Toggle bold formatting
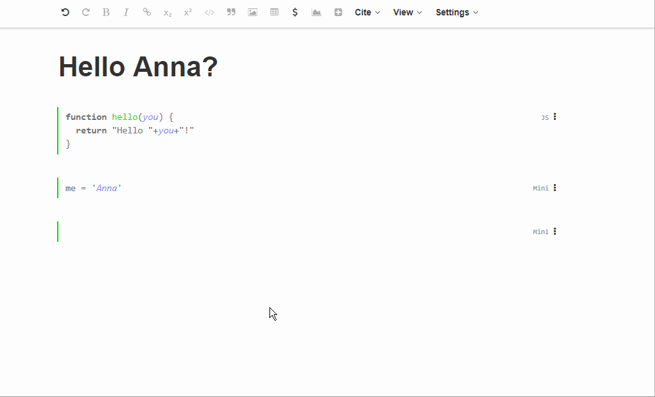 [106, 12]
